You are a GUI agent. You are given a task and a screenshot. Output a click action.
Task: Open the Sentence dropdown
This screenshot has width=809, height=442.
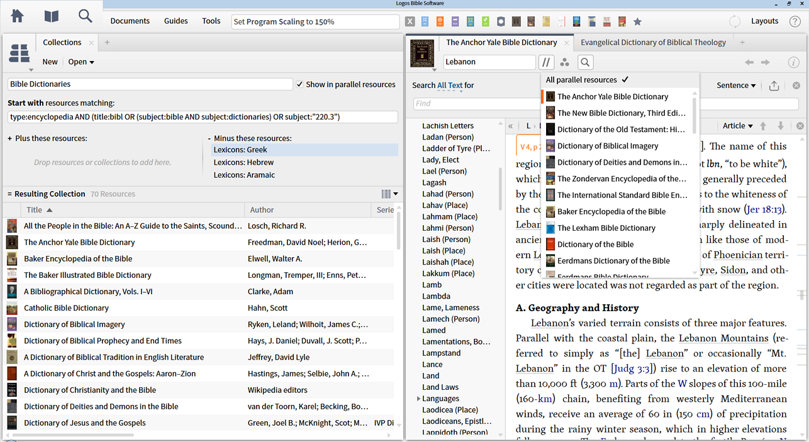click(736, 86)
